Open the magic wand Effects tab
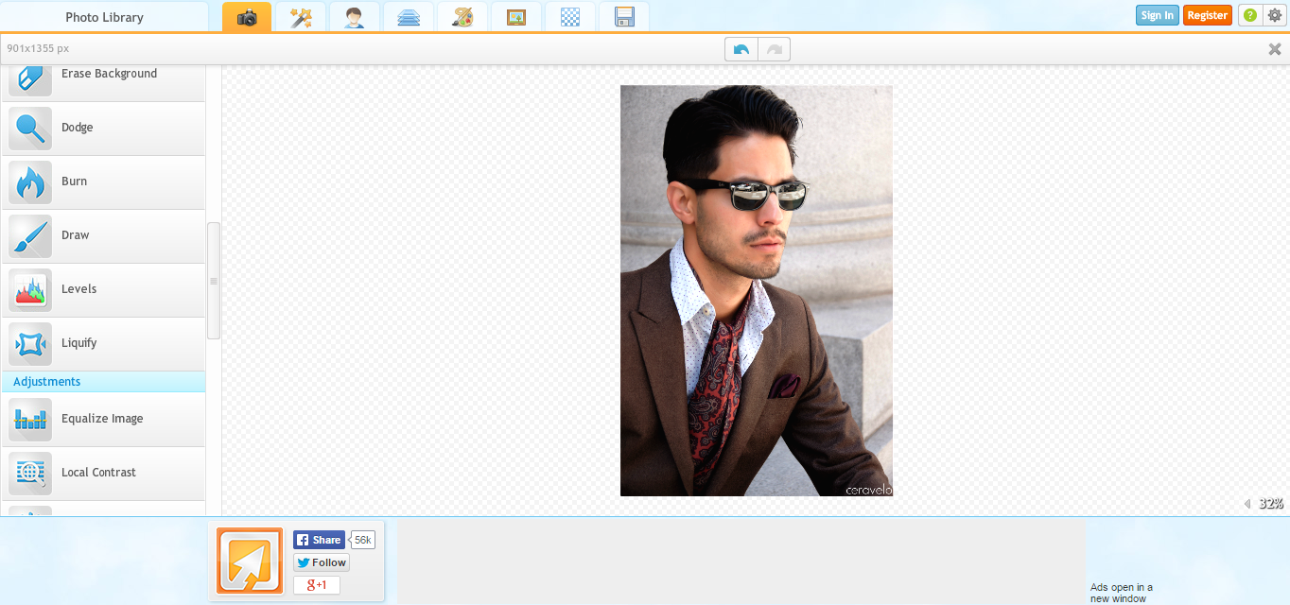This screenshot has width=1290, height=605. pos(301,17)
